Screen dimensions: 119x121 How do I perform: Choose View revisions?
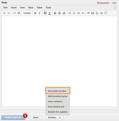tap(58, 101)
